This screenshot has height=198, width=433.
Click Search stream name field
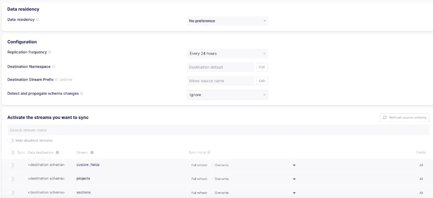click(219, 130)
